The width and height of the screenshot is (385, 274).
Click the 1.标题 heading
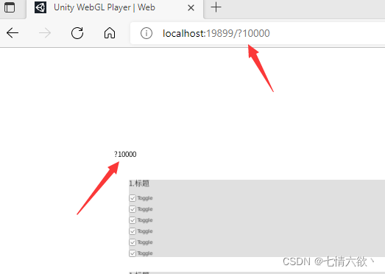pyautogui.click(x=139, y=183)
